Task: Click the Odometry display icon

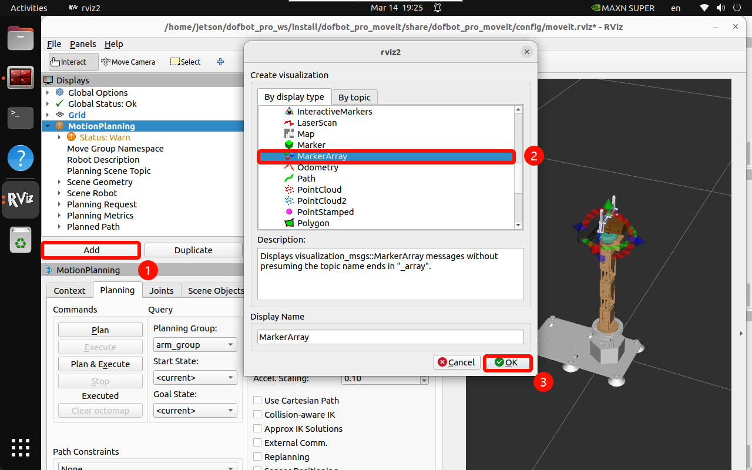Action: pyautogui.click(x=288, y=167)
